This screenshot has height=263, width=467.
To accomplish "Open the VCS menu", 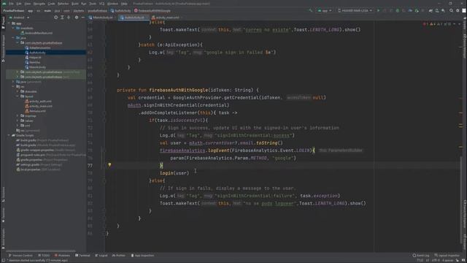I will click(x=101, y=4).
